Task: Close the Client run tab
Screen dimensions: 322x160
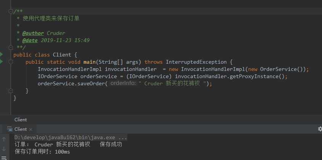Action: tap(30, 129)
